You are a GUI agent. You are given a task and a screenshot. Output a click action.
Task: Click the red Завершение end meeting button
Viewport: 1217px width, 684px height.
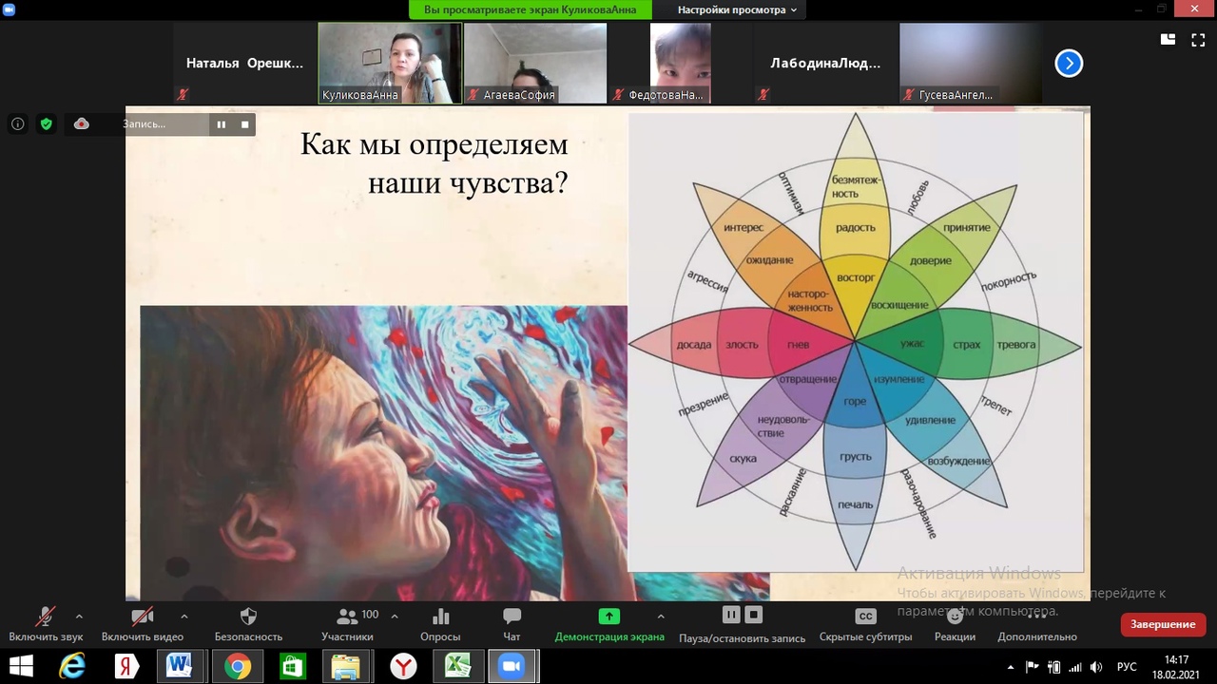pos(1163,624)
